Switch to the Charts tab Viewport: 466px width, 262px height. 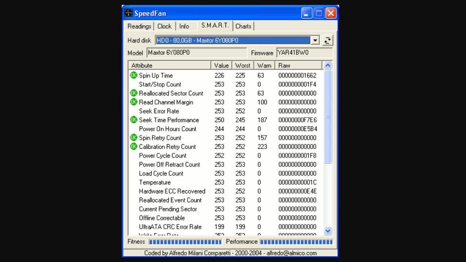coord(243,26)
